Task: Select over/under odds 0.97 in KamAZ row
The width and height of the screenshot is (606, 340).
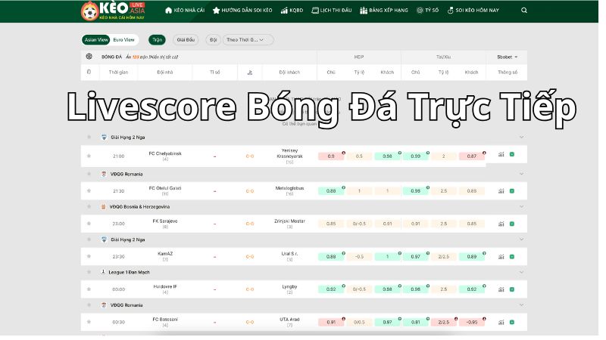Action: click(x=415, y=256)
